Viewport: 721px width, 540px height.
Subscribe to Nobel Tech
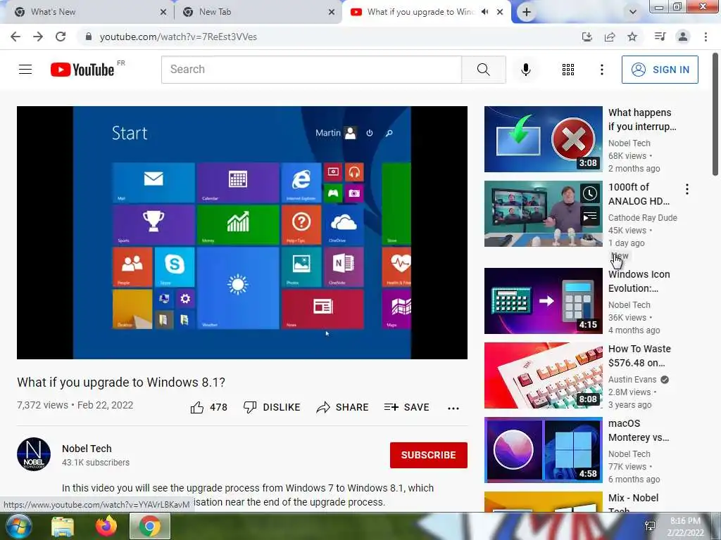tap(429, 455)
